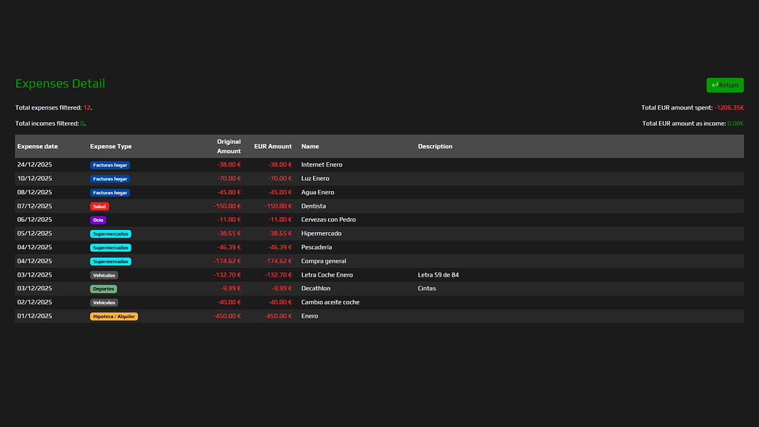Select the Cervezas con Pedro entry

point(328,219)
